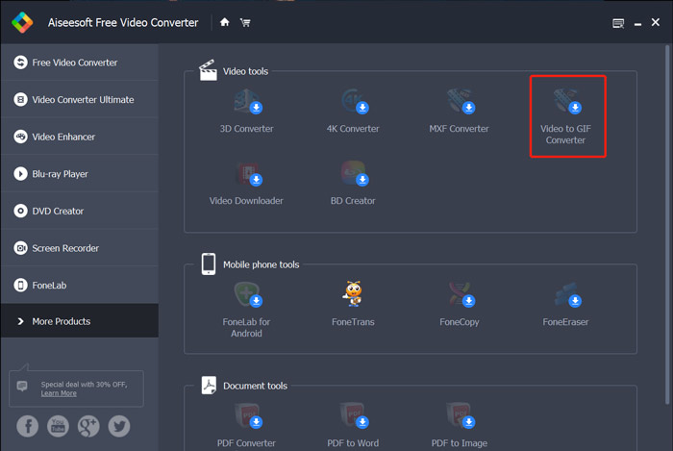Open the menu icon in title bar
673x451 pixels.
[x=617, y=23]
